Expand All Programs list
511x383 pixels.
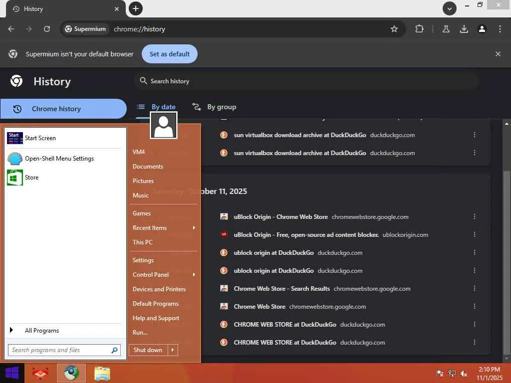pyautogui.click(x=64, y=331)
